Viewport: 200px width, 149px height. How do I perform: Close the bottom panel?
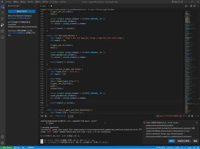point(198,116)
